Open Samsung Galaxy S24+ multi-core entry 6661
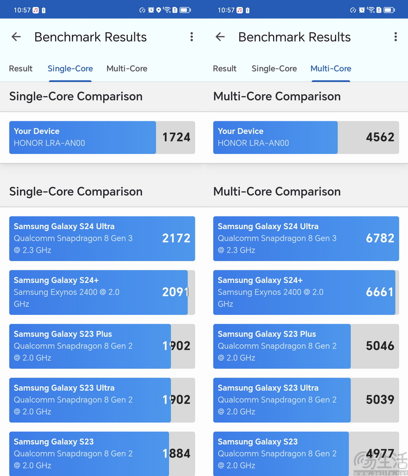Image resolution: width=408 pixels, height=476 pixels. tap(306, 292)
